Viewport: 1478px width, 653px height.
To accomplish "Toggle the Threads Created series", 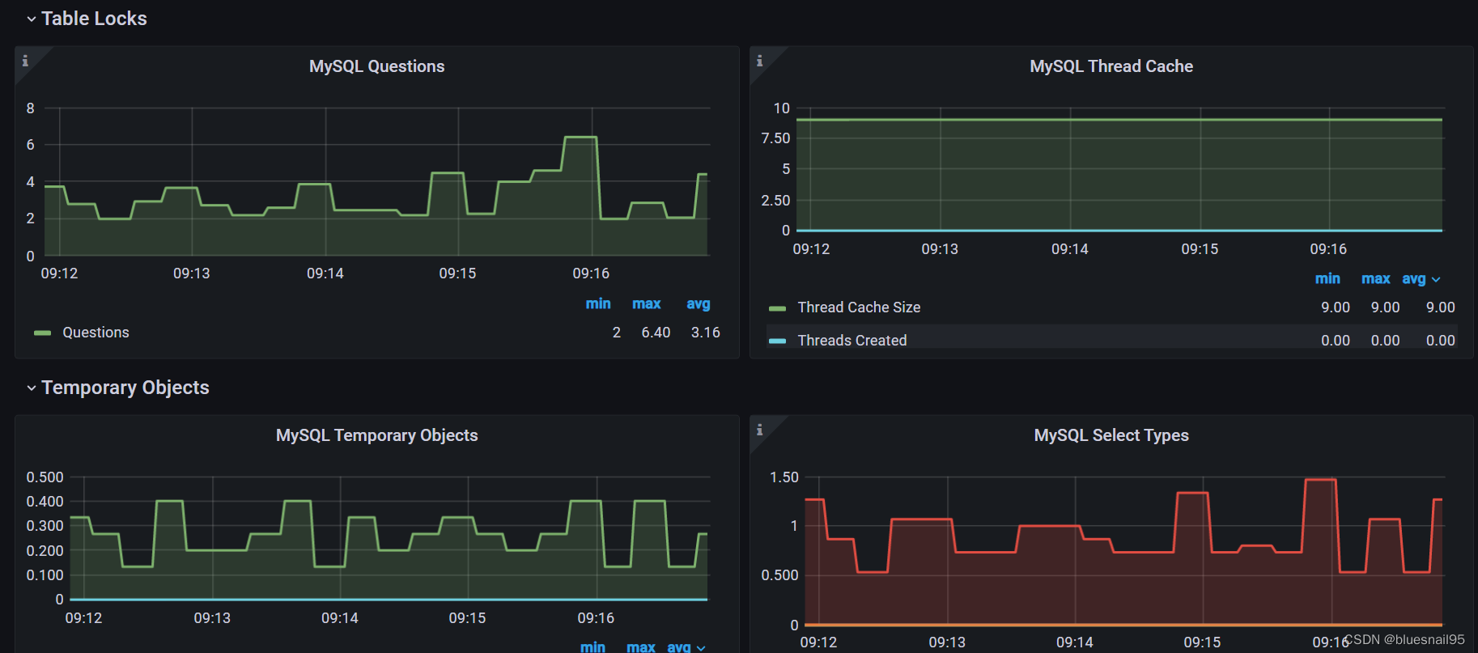I will point(852,341).
